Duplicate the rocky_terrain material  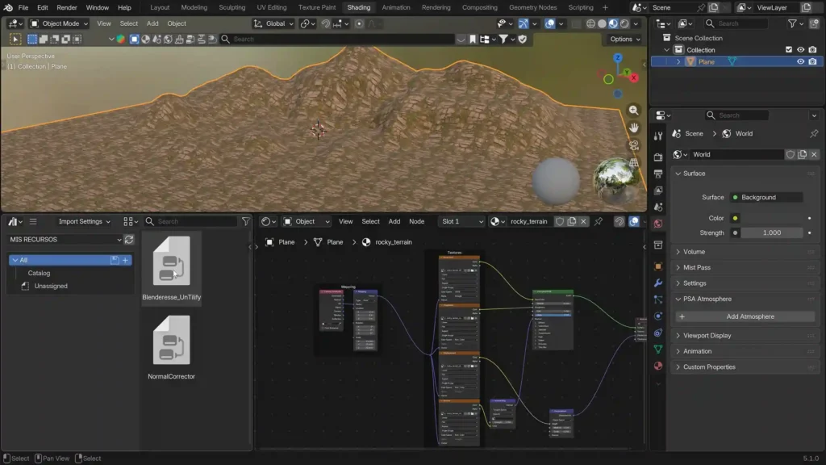tap(572, 221)
